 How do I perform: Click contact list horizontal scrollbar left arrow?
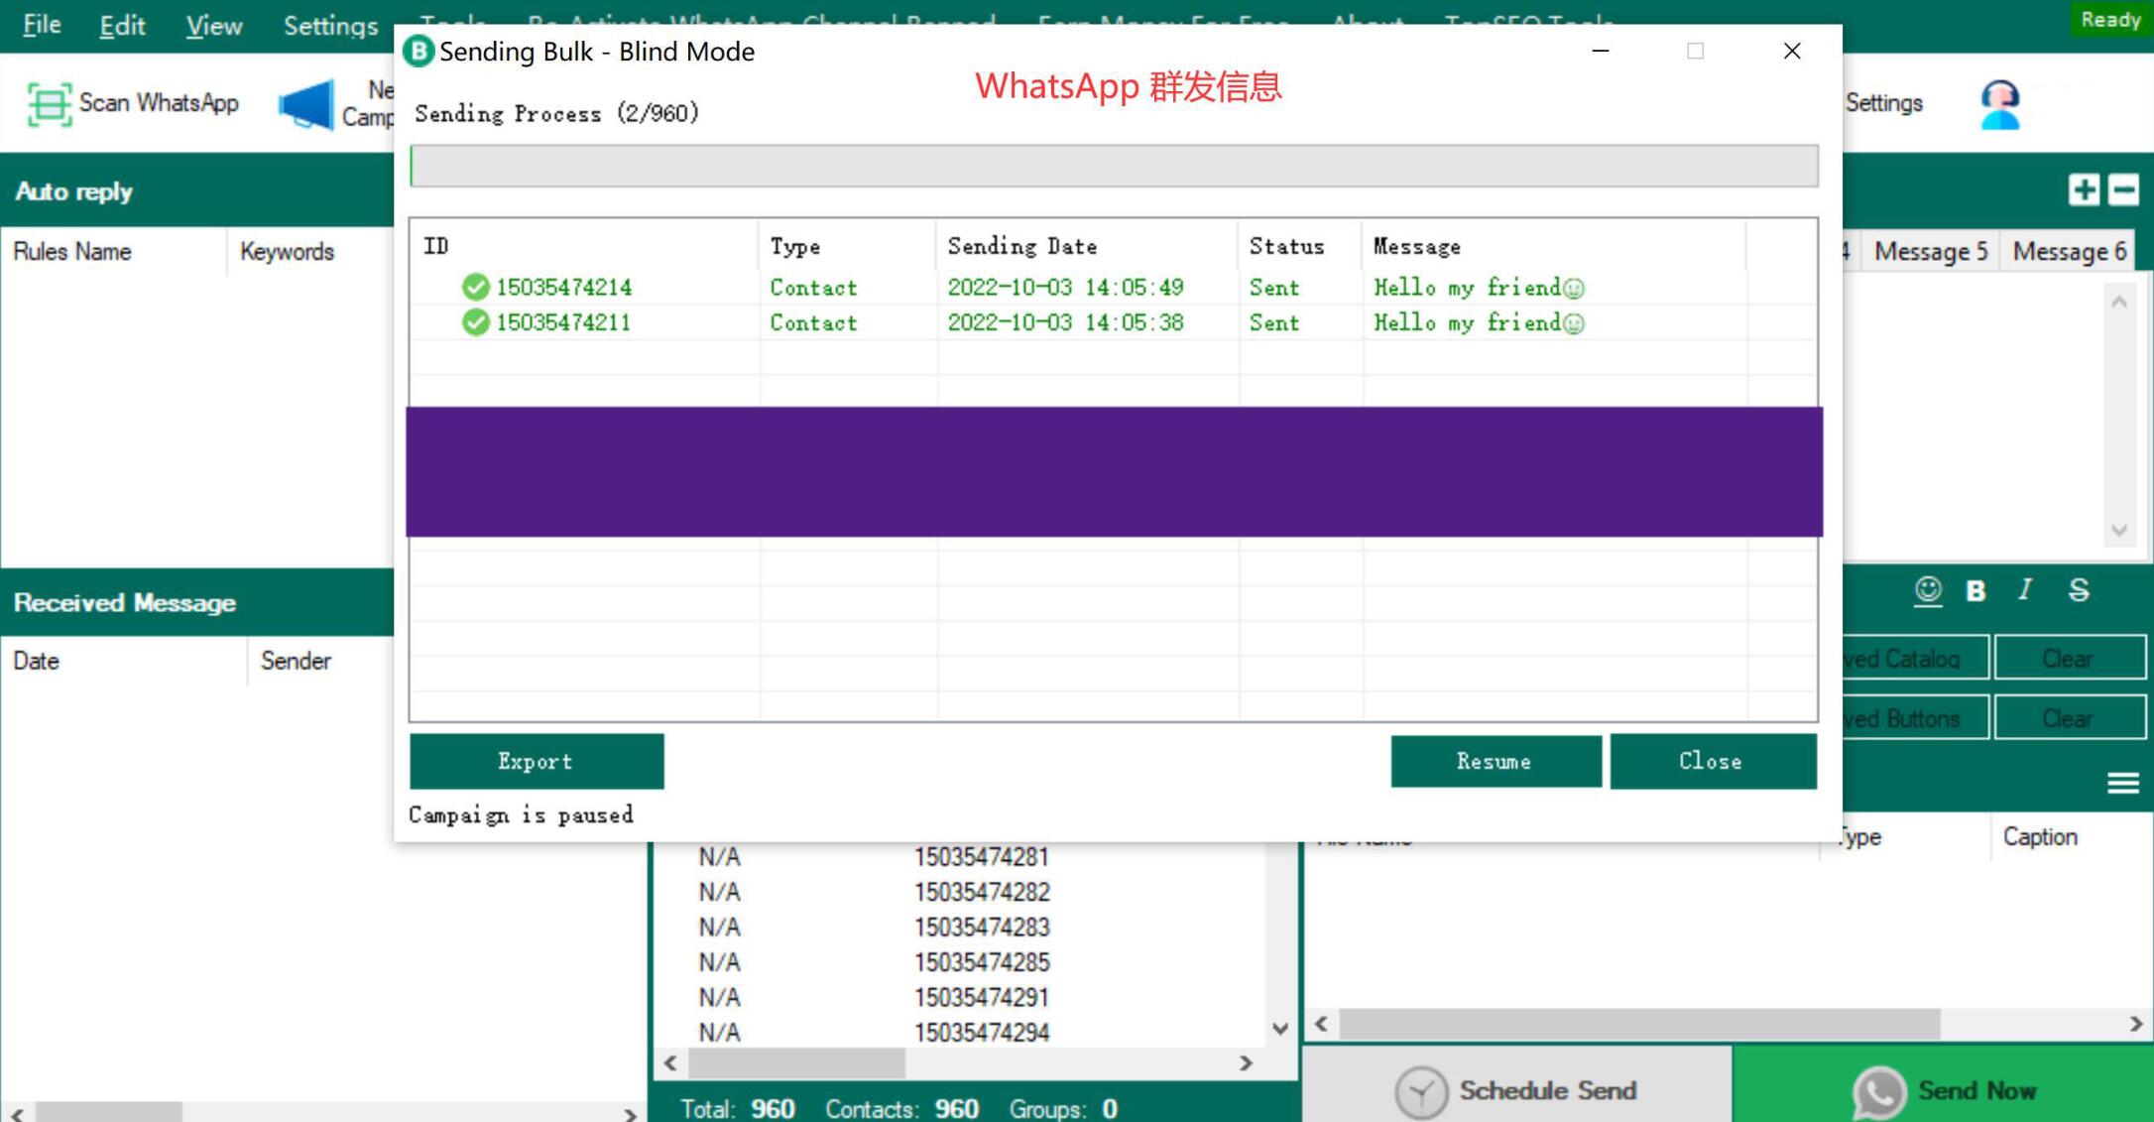pos(671,1063)
